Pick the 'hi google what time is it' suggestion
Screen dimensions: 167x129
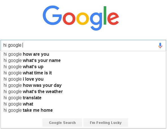click(83, 73)
